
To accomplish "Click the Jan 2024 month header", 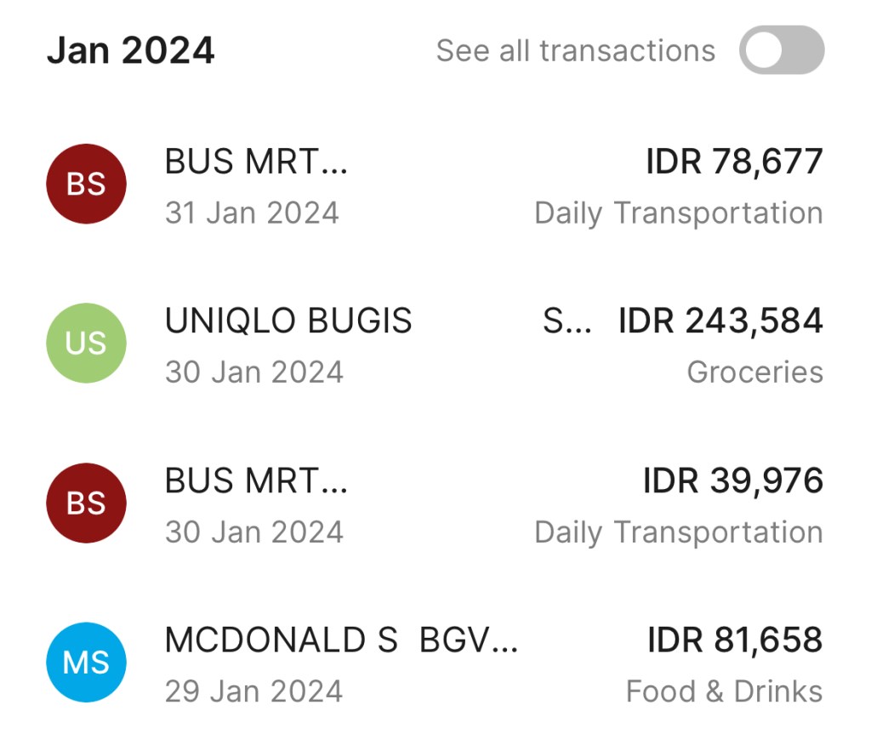I will pyautogui.click(x=130, y=51).
